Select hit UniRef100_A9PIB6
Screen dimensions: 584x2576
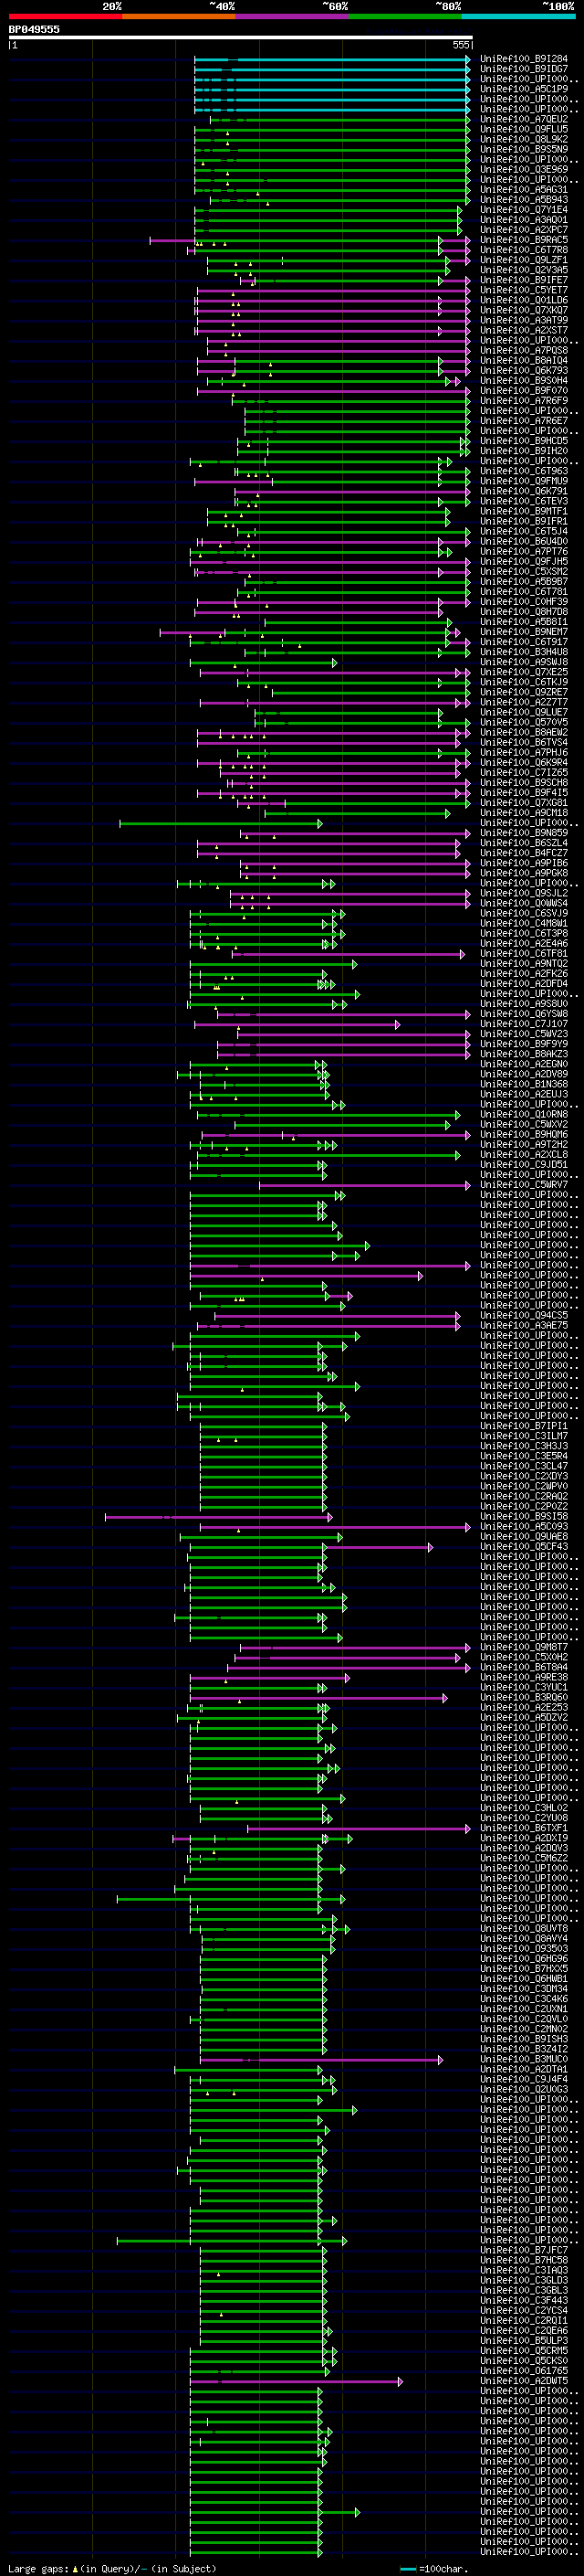pos(523,863)
